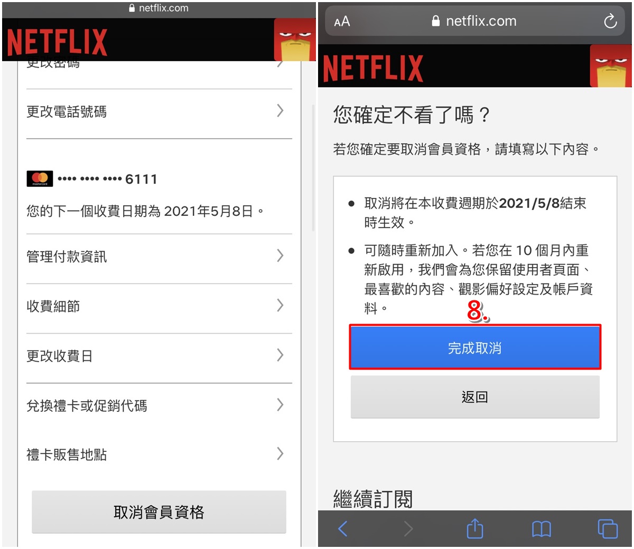Tap card number ending 6111
Viewport: 634px width, 549px height.
107,179
